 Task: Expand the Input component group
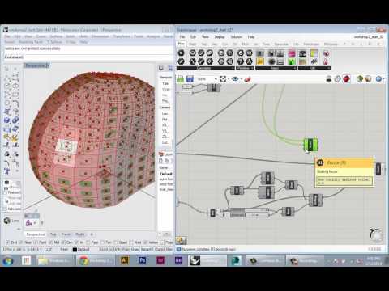point(276,68)
